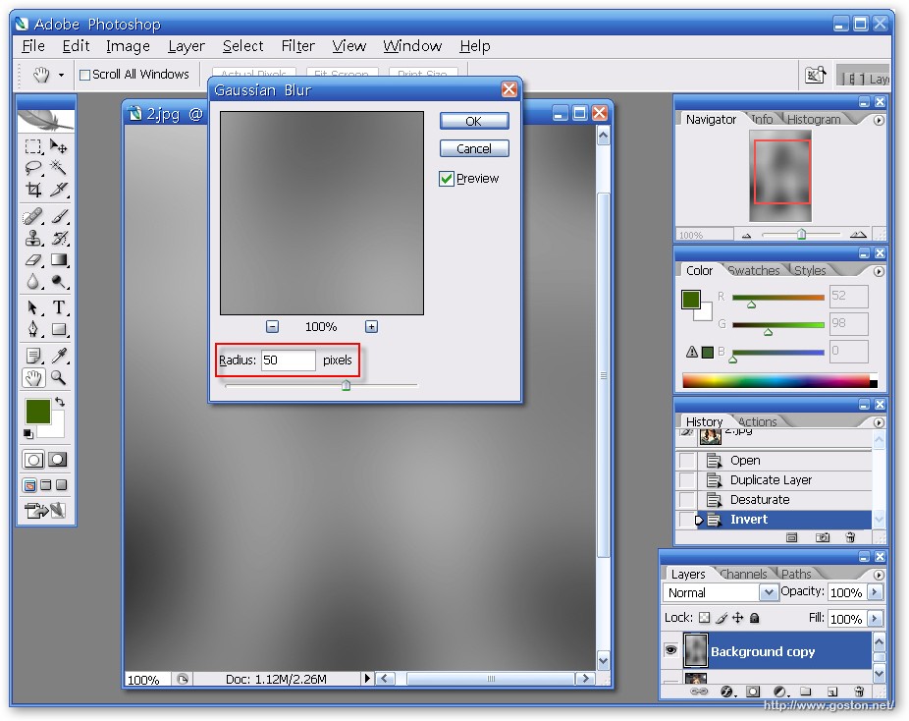Viewport: 909px width, 721px height.
Task: Toggle lock transparent pixels
Action: [705, 618]
